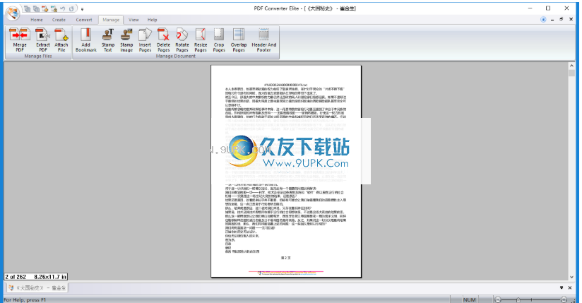This screenshot has width=582, height=303.
Task: Close the active document tab with X
Action: click(x=570, y=287)
